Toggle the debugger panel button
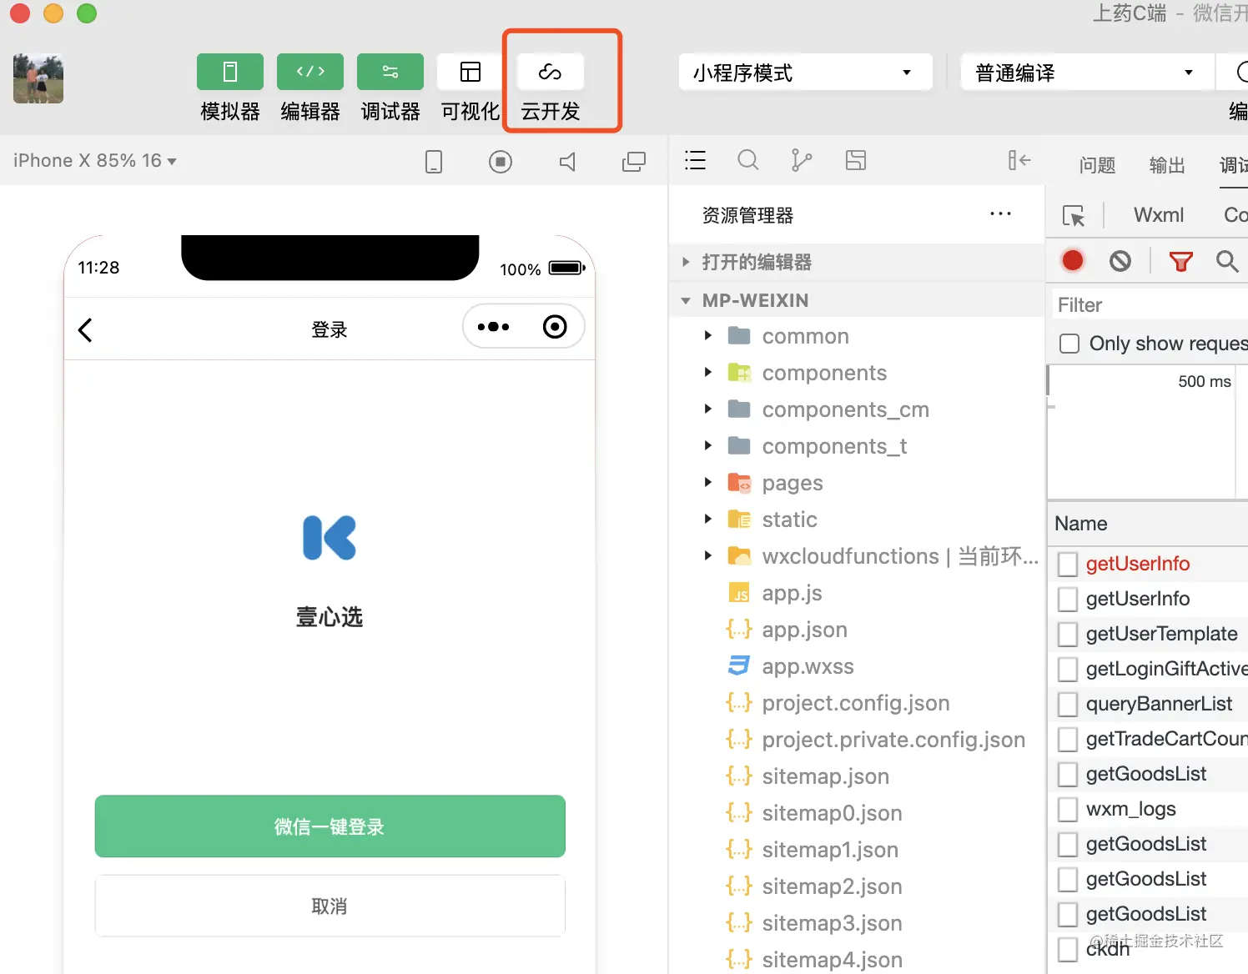The image size is (1248, 974). coord(390,72)
